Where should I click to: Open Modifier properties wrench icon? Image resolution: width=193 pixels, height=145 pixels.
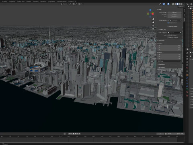[x=187, y=78]
